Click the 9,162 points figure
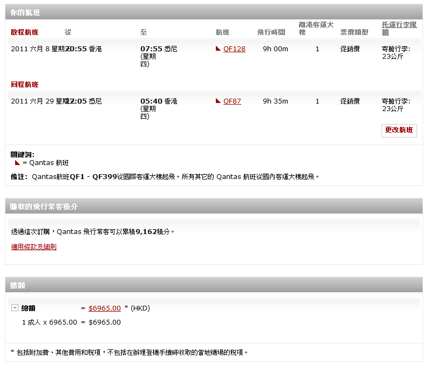This screenshot has width=429, height=371. click(146, 232)
